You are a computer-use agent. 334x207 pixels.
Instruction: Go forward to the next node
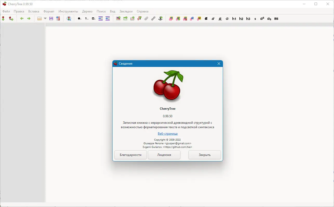coord(29,18)
